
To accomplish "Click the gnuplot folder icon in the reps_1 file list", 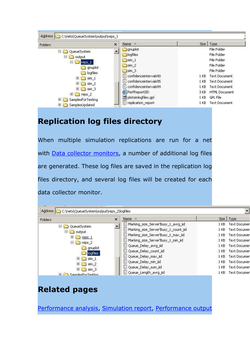I will pos(125,49).
